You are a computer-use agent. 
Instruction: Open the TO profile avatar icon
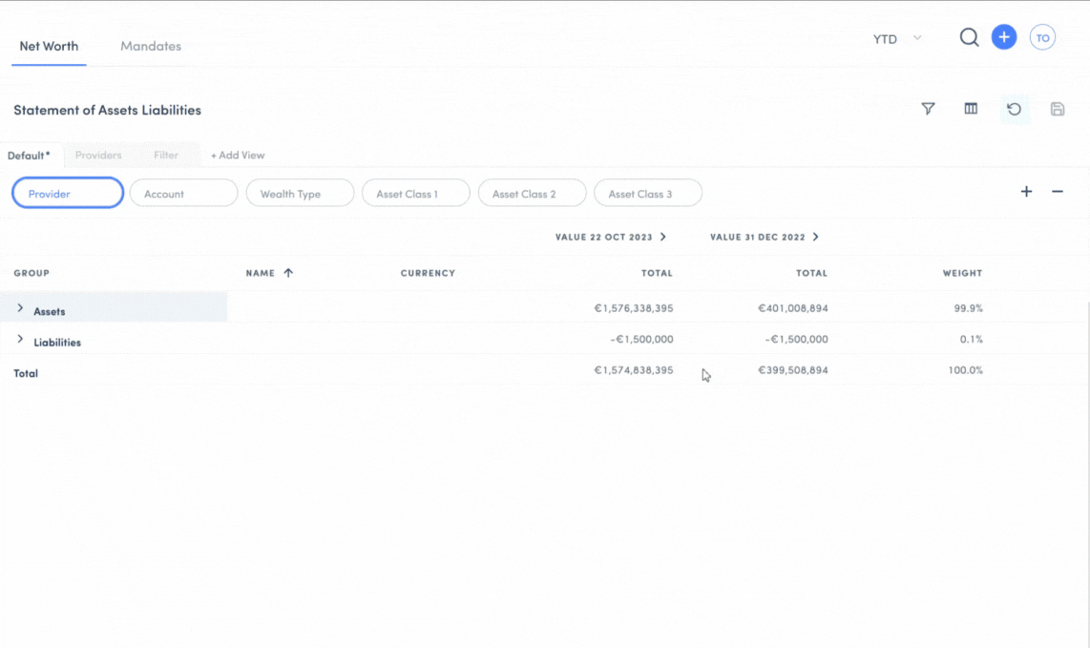pyautogui.click(x=1042, y=36)
